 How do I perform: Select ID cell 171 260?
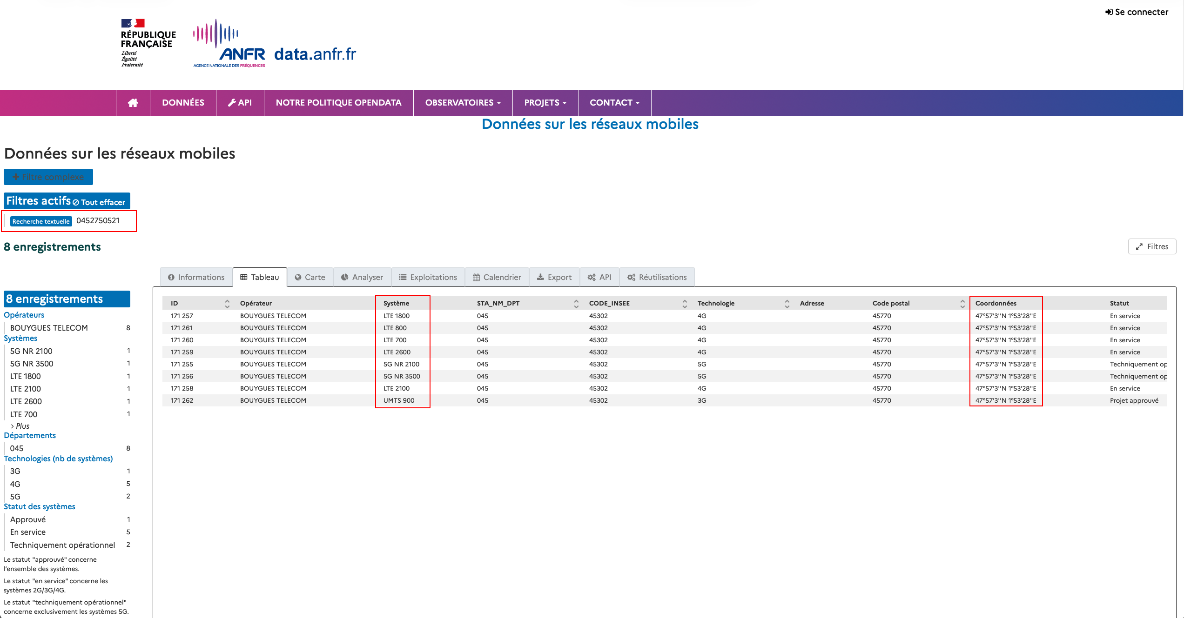[x=182, y=340]
